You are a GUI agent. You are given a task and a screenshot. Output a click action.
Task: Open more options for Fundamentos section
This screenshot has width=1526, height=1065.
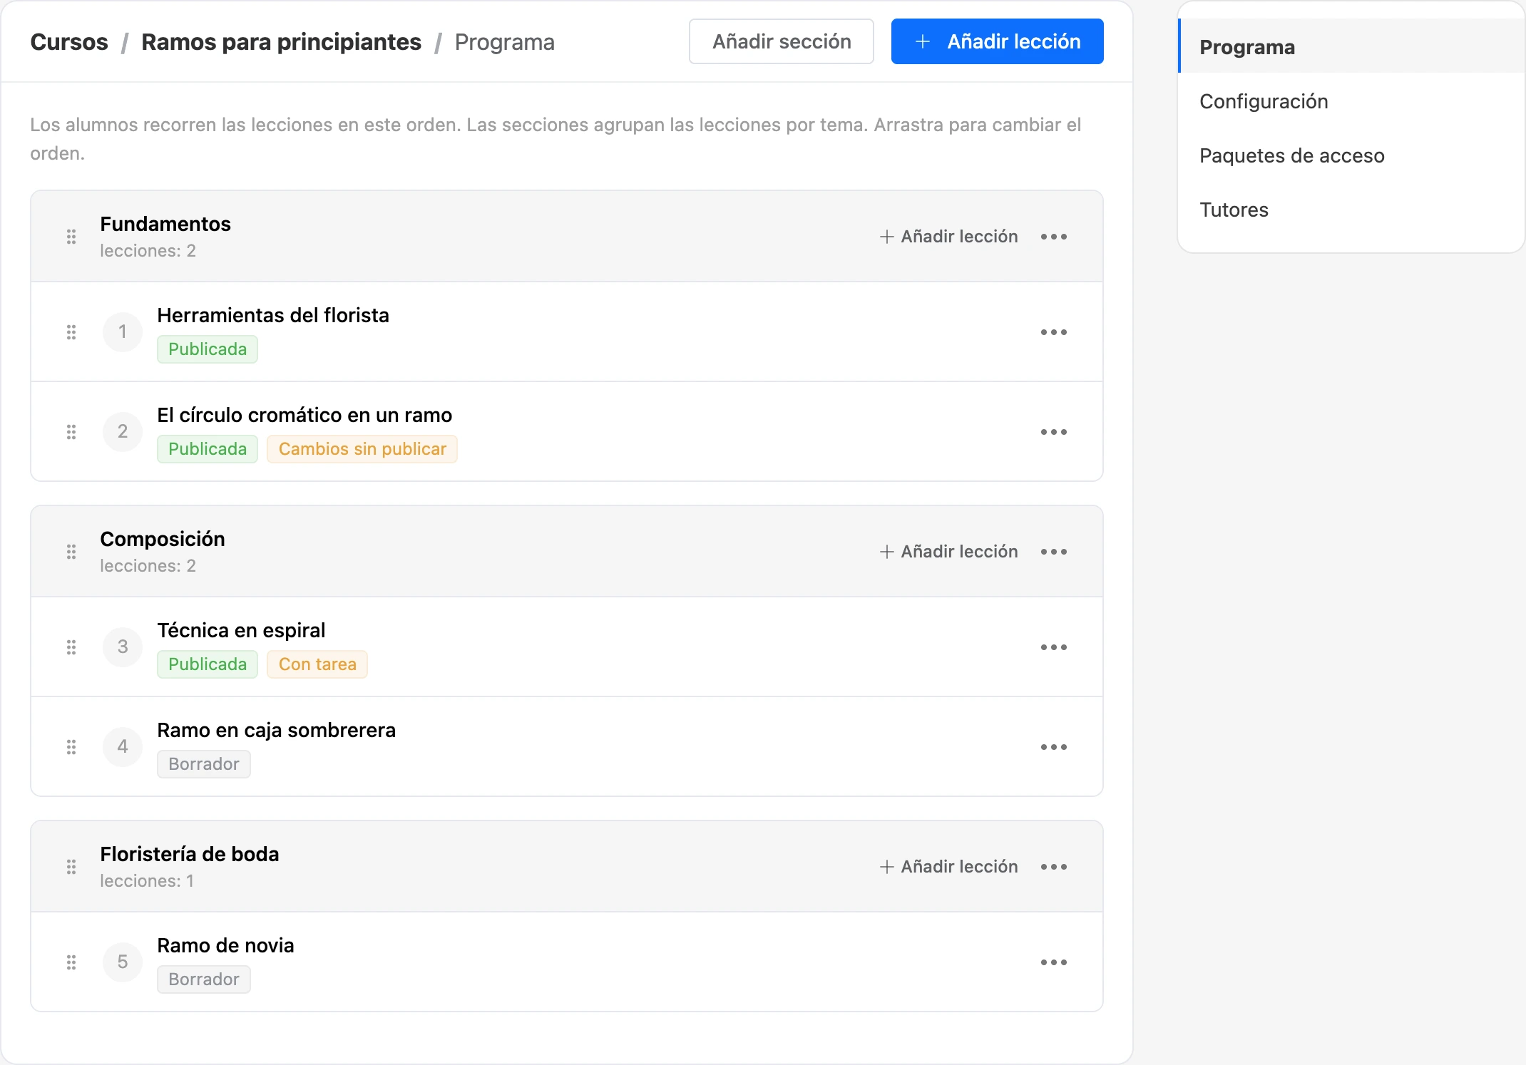1053,237
